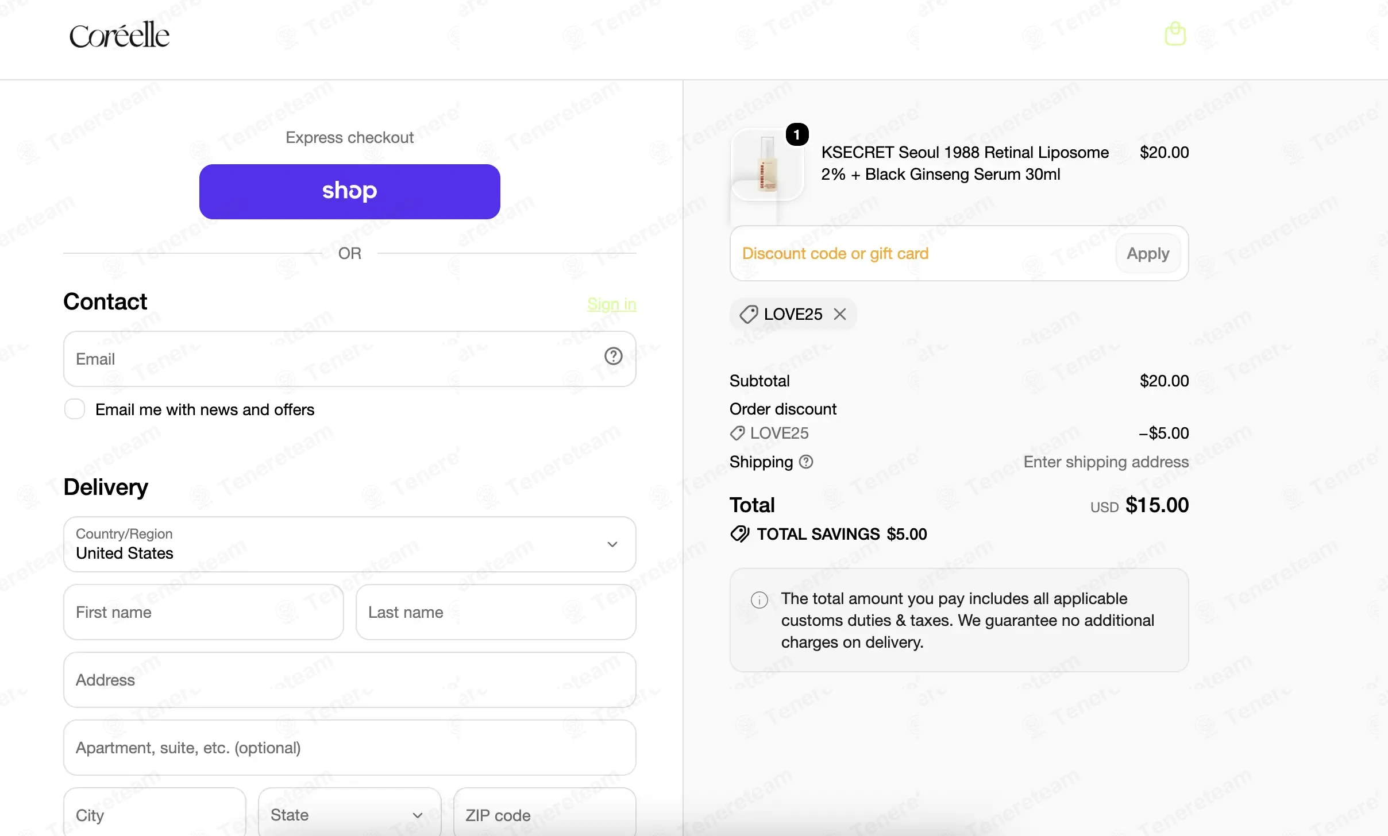Image resolution: width=1388 pixels, height=836 pixels.
Task: Click the email help question mark icon
Action: pyautogui.click(x=613, y=356)
